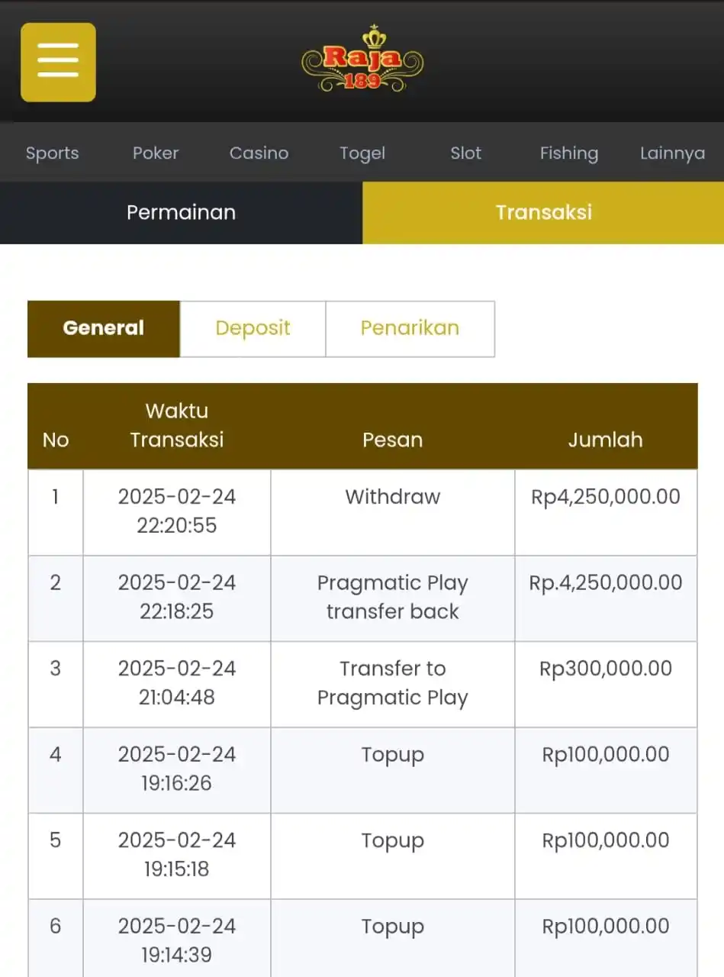Select the Togel menu item
Viewport: 724px width, 977px height.
pyautogui.click(x=362, y=153)
